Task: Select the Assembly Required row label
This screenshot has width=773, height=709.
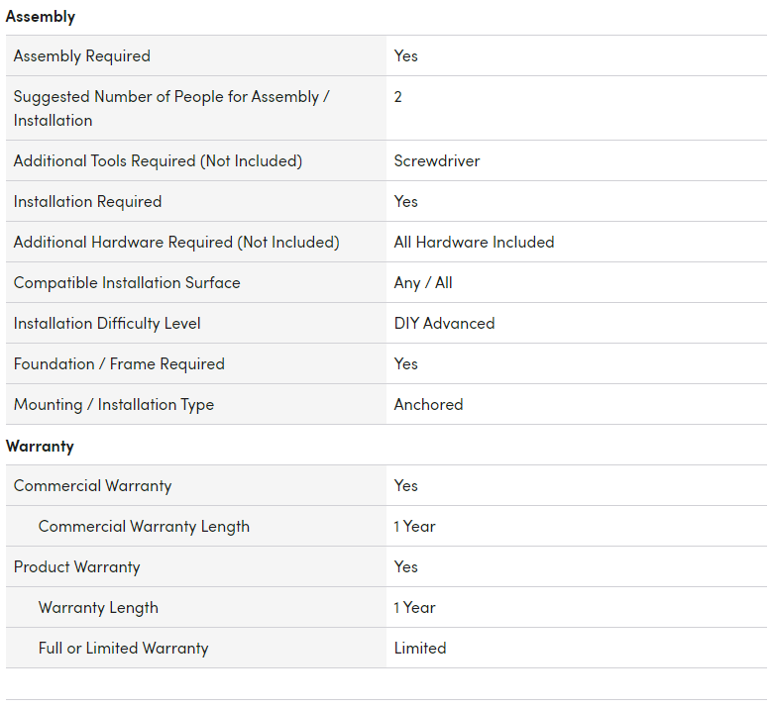Action: (x=82, y=56)
